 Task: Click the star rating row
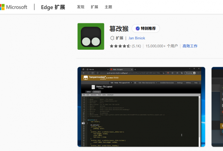click(x=120, y=46)
